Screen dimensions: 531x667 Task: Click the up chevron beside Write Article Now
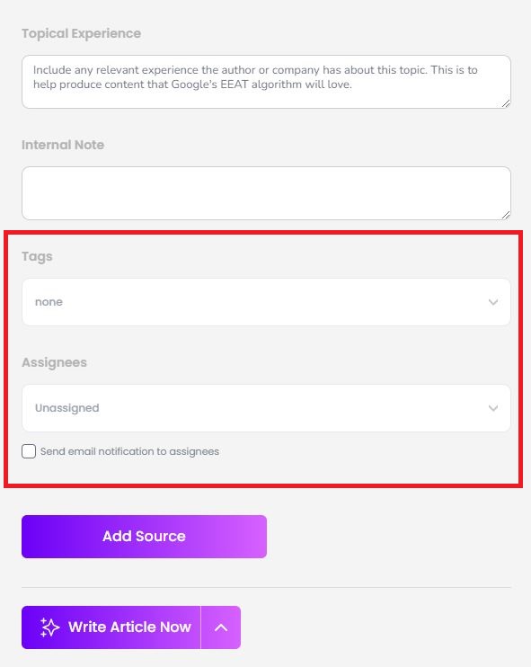point(221,627)
